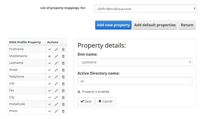Open the Dnn name dropdown
The image size is (207, 119).
tap(135, 62)
